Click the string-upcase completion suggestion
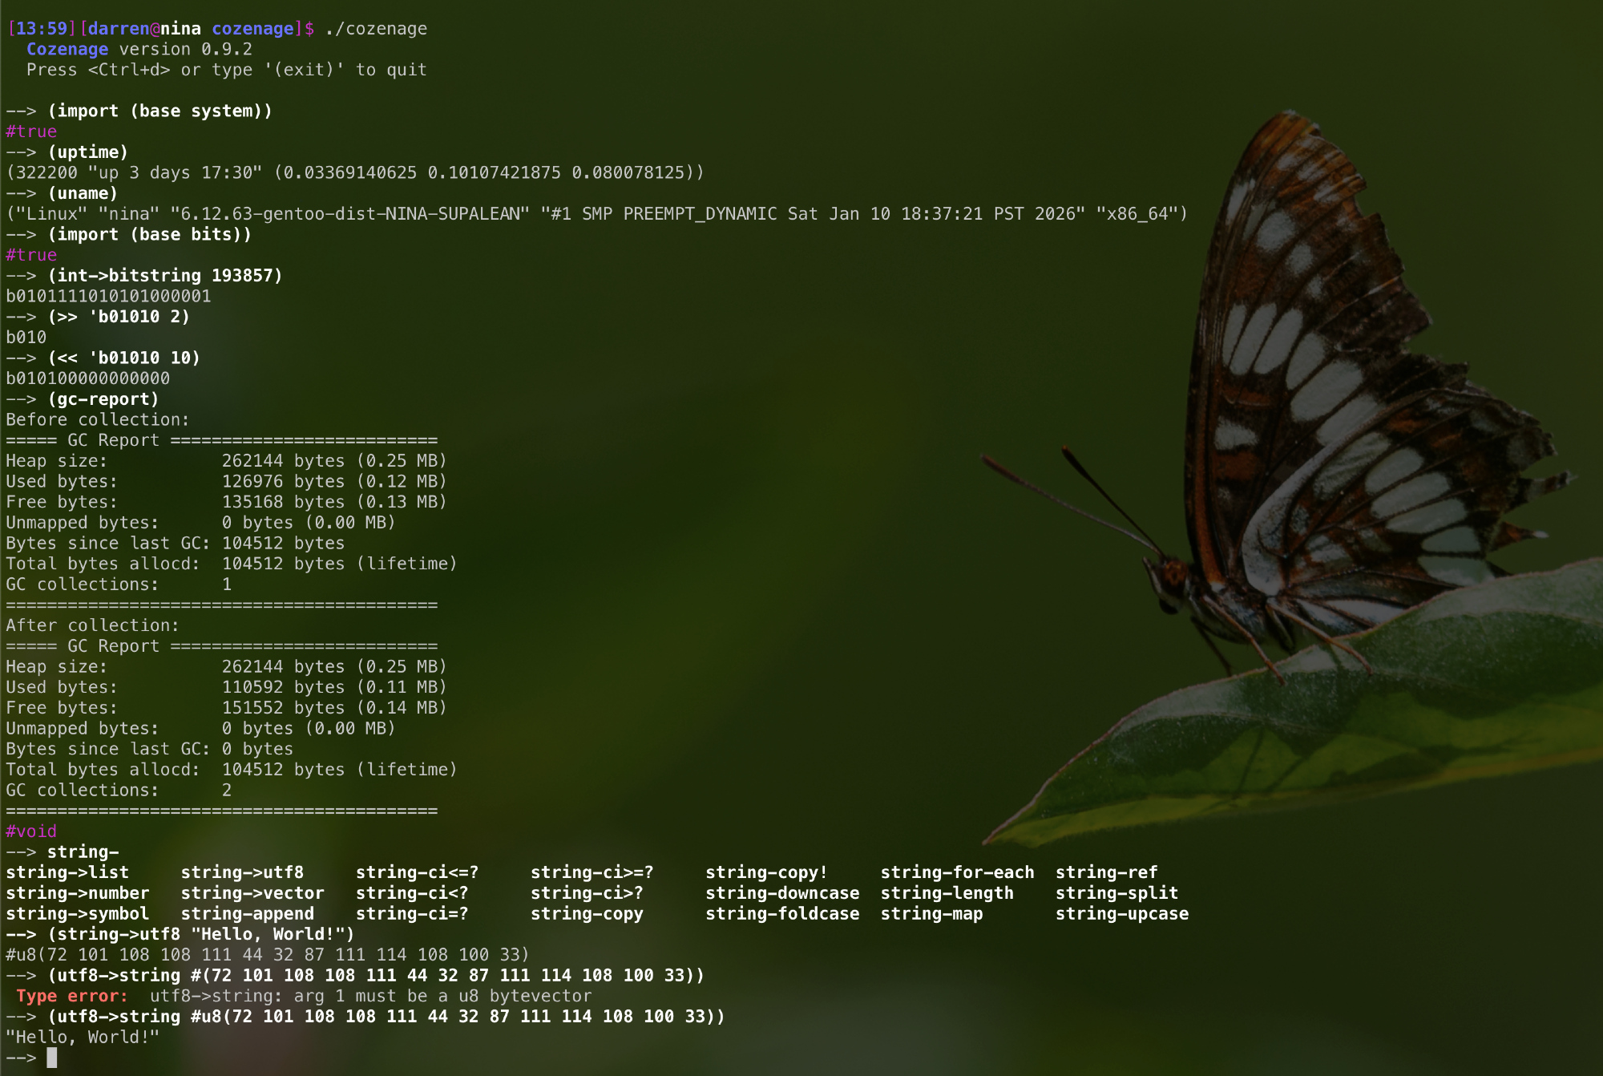Image resolution: width=1603 pixels, height=1076 pixels. coord(1121,913)
